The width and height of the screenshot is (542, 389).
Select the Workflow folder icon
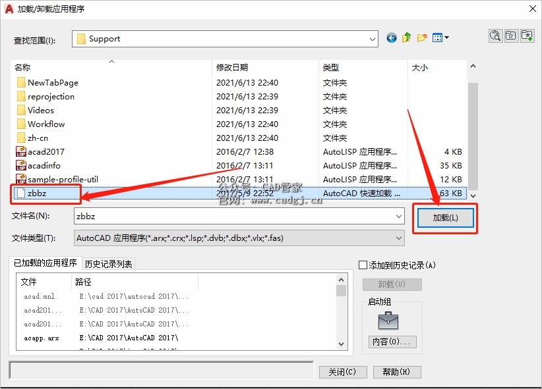click(20, 124)
